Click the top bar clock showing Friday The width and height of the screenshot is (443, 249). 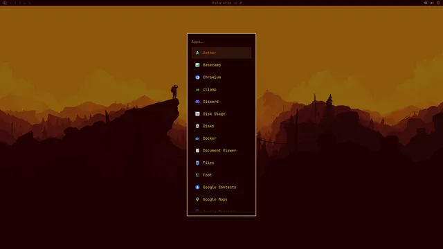point(221,3)
